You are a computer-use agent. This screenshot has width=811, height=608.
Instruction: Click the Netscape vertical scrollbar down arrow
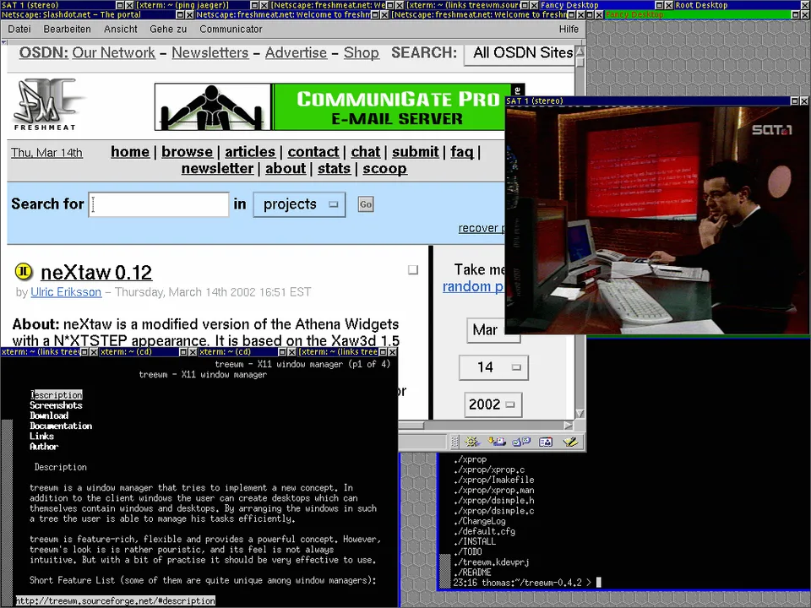pos(580,413)
